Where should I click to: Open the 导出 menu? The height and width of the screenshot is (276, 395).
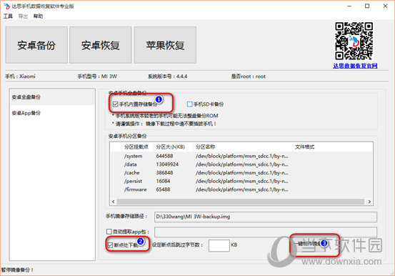pos(23,16)
